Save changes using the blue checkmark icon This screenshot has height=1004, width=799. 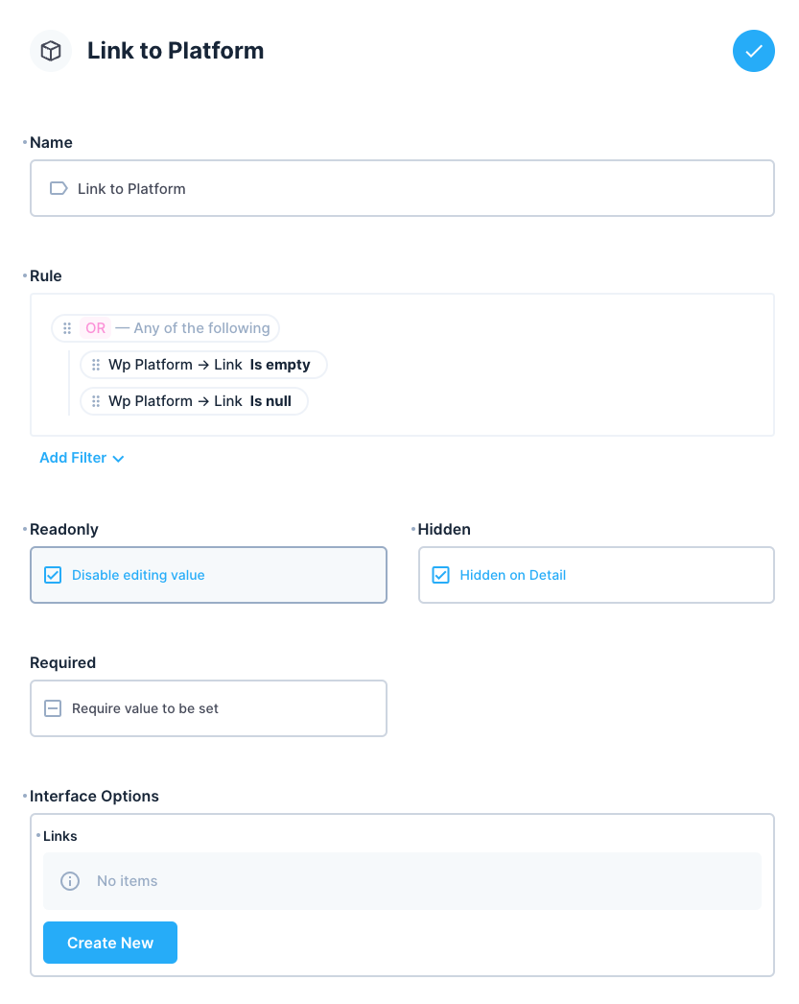click(754, 51)
